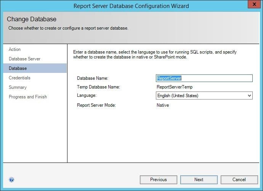Image resolution: width=263 pixels, height=191 pixels.
Task: Go to the Next wizard page
Action: 199,180
